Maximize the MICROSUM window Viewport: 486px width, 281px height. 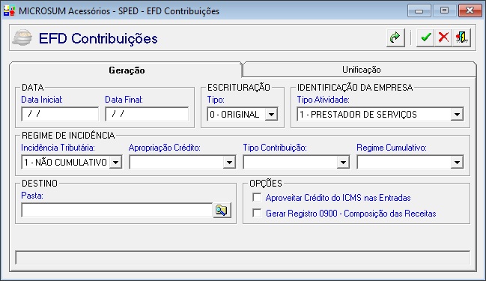point(445,10)
